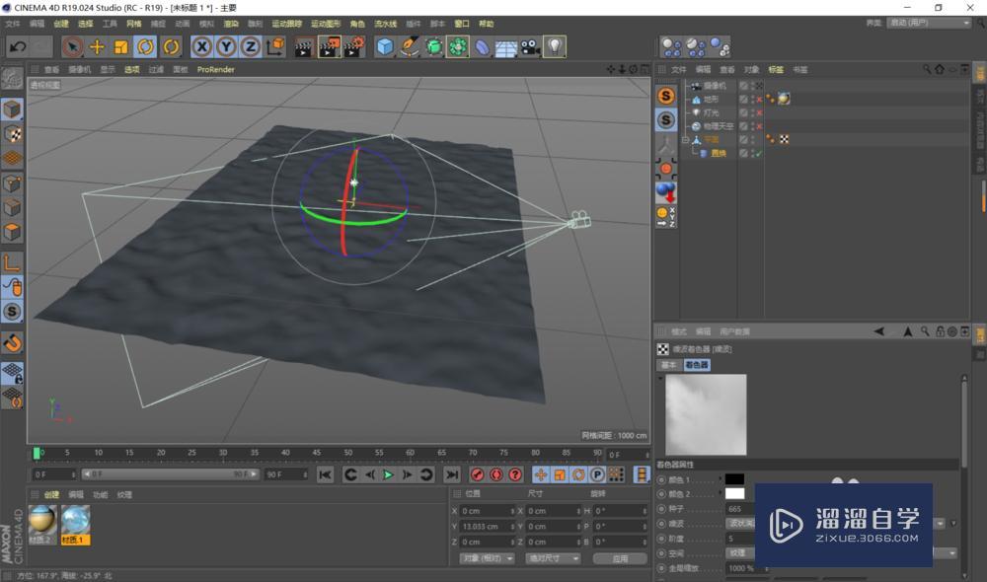Toggle the green check on 置换 row

(x=759, y=154)
